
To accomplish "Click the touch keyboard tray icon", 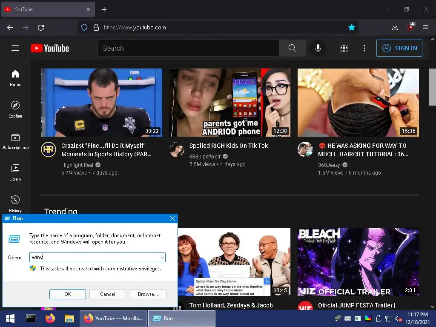I will (347, 318).
